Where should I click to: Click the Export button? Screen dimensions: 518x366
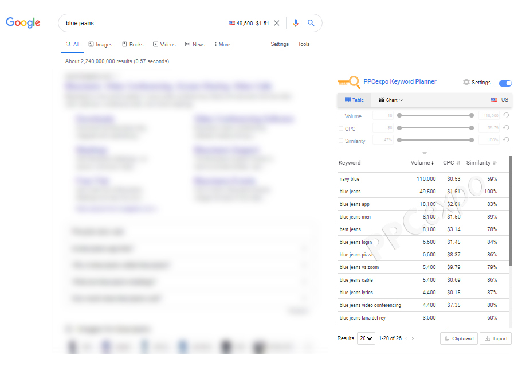[496, 338]
